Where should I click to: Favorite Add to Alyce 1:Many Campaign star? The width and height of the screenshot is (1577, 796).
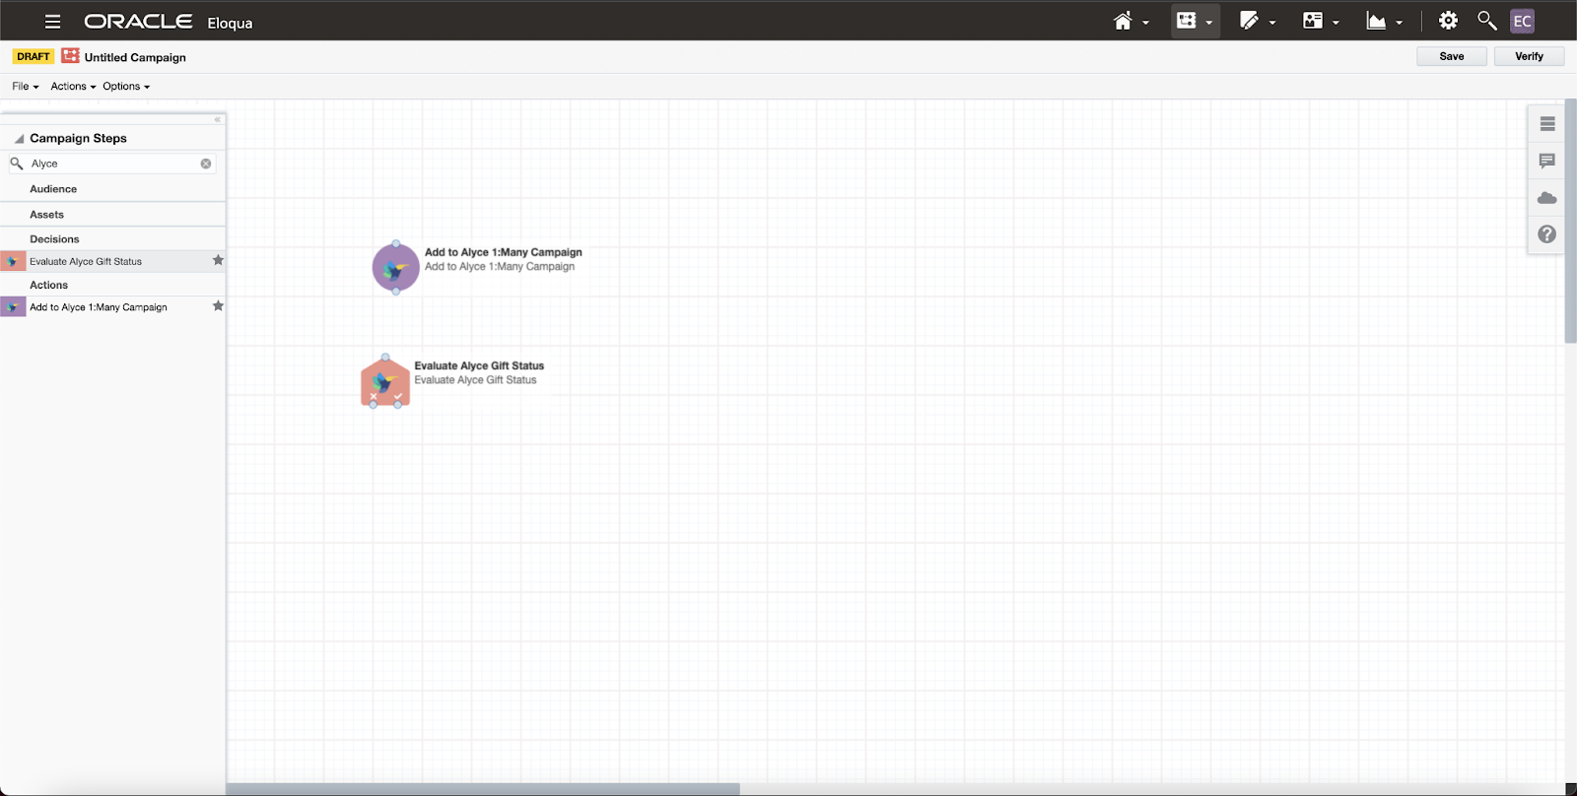[218, 306]
